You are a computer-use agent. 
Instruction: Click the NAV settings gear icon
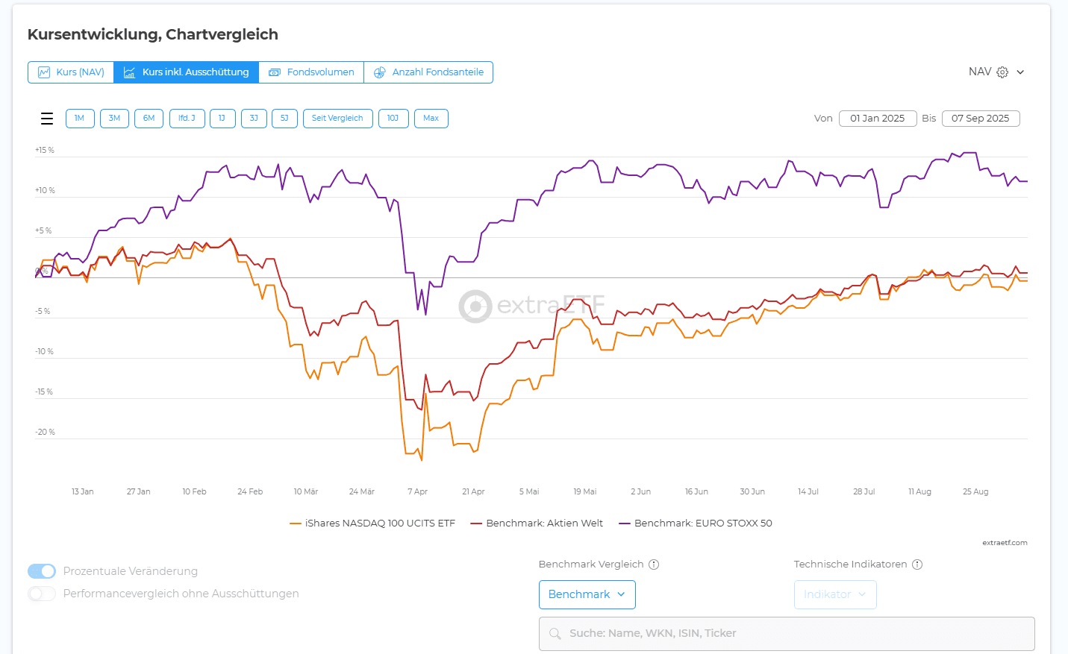point(1002,72)
